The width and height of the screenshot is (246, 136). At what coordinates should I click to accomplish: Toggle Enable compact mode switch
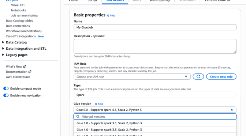[x=6, y=88]
